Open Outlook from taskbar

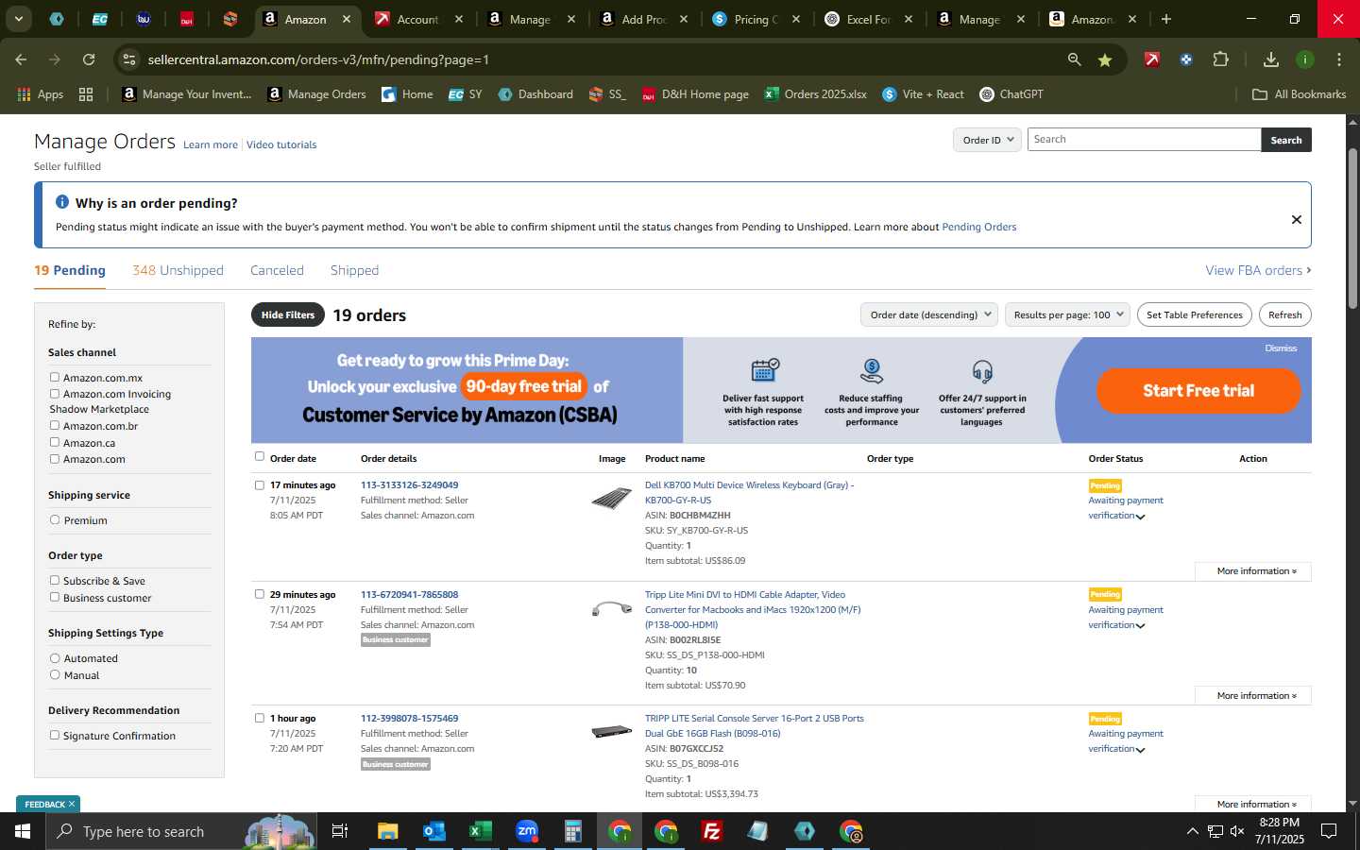[x=434, y=831]
